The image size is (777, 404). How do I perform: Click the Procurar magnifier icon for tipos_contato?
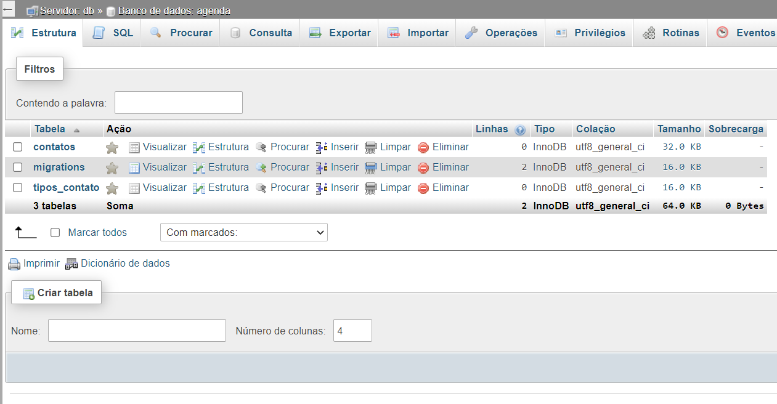pos(261,188)
